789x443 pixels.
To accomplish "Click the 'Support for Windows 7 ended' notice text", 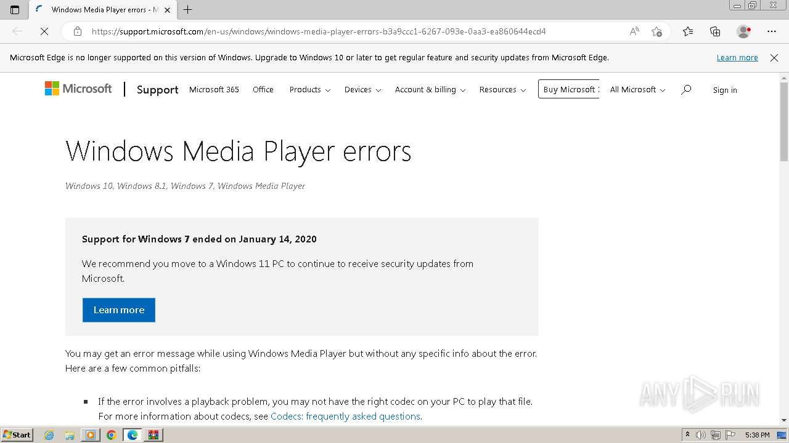I will point(199,239).
